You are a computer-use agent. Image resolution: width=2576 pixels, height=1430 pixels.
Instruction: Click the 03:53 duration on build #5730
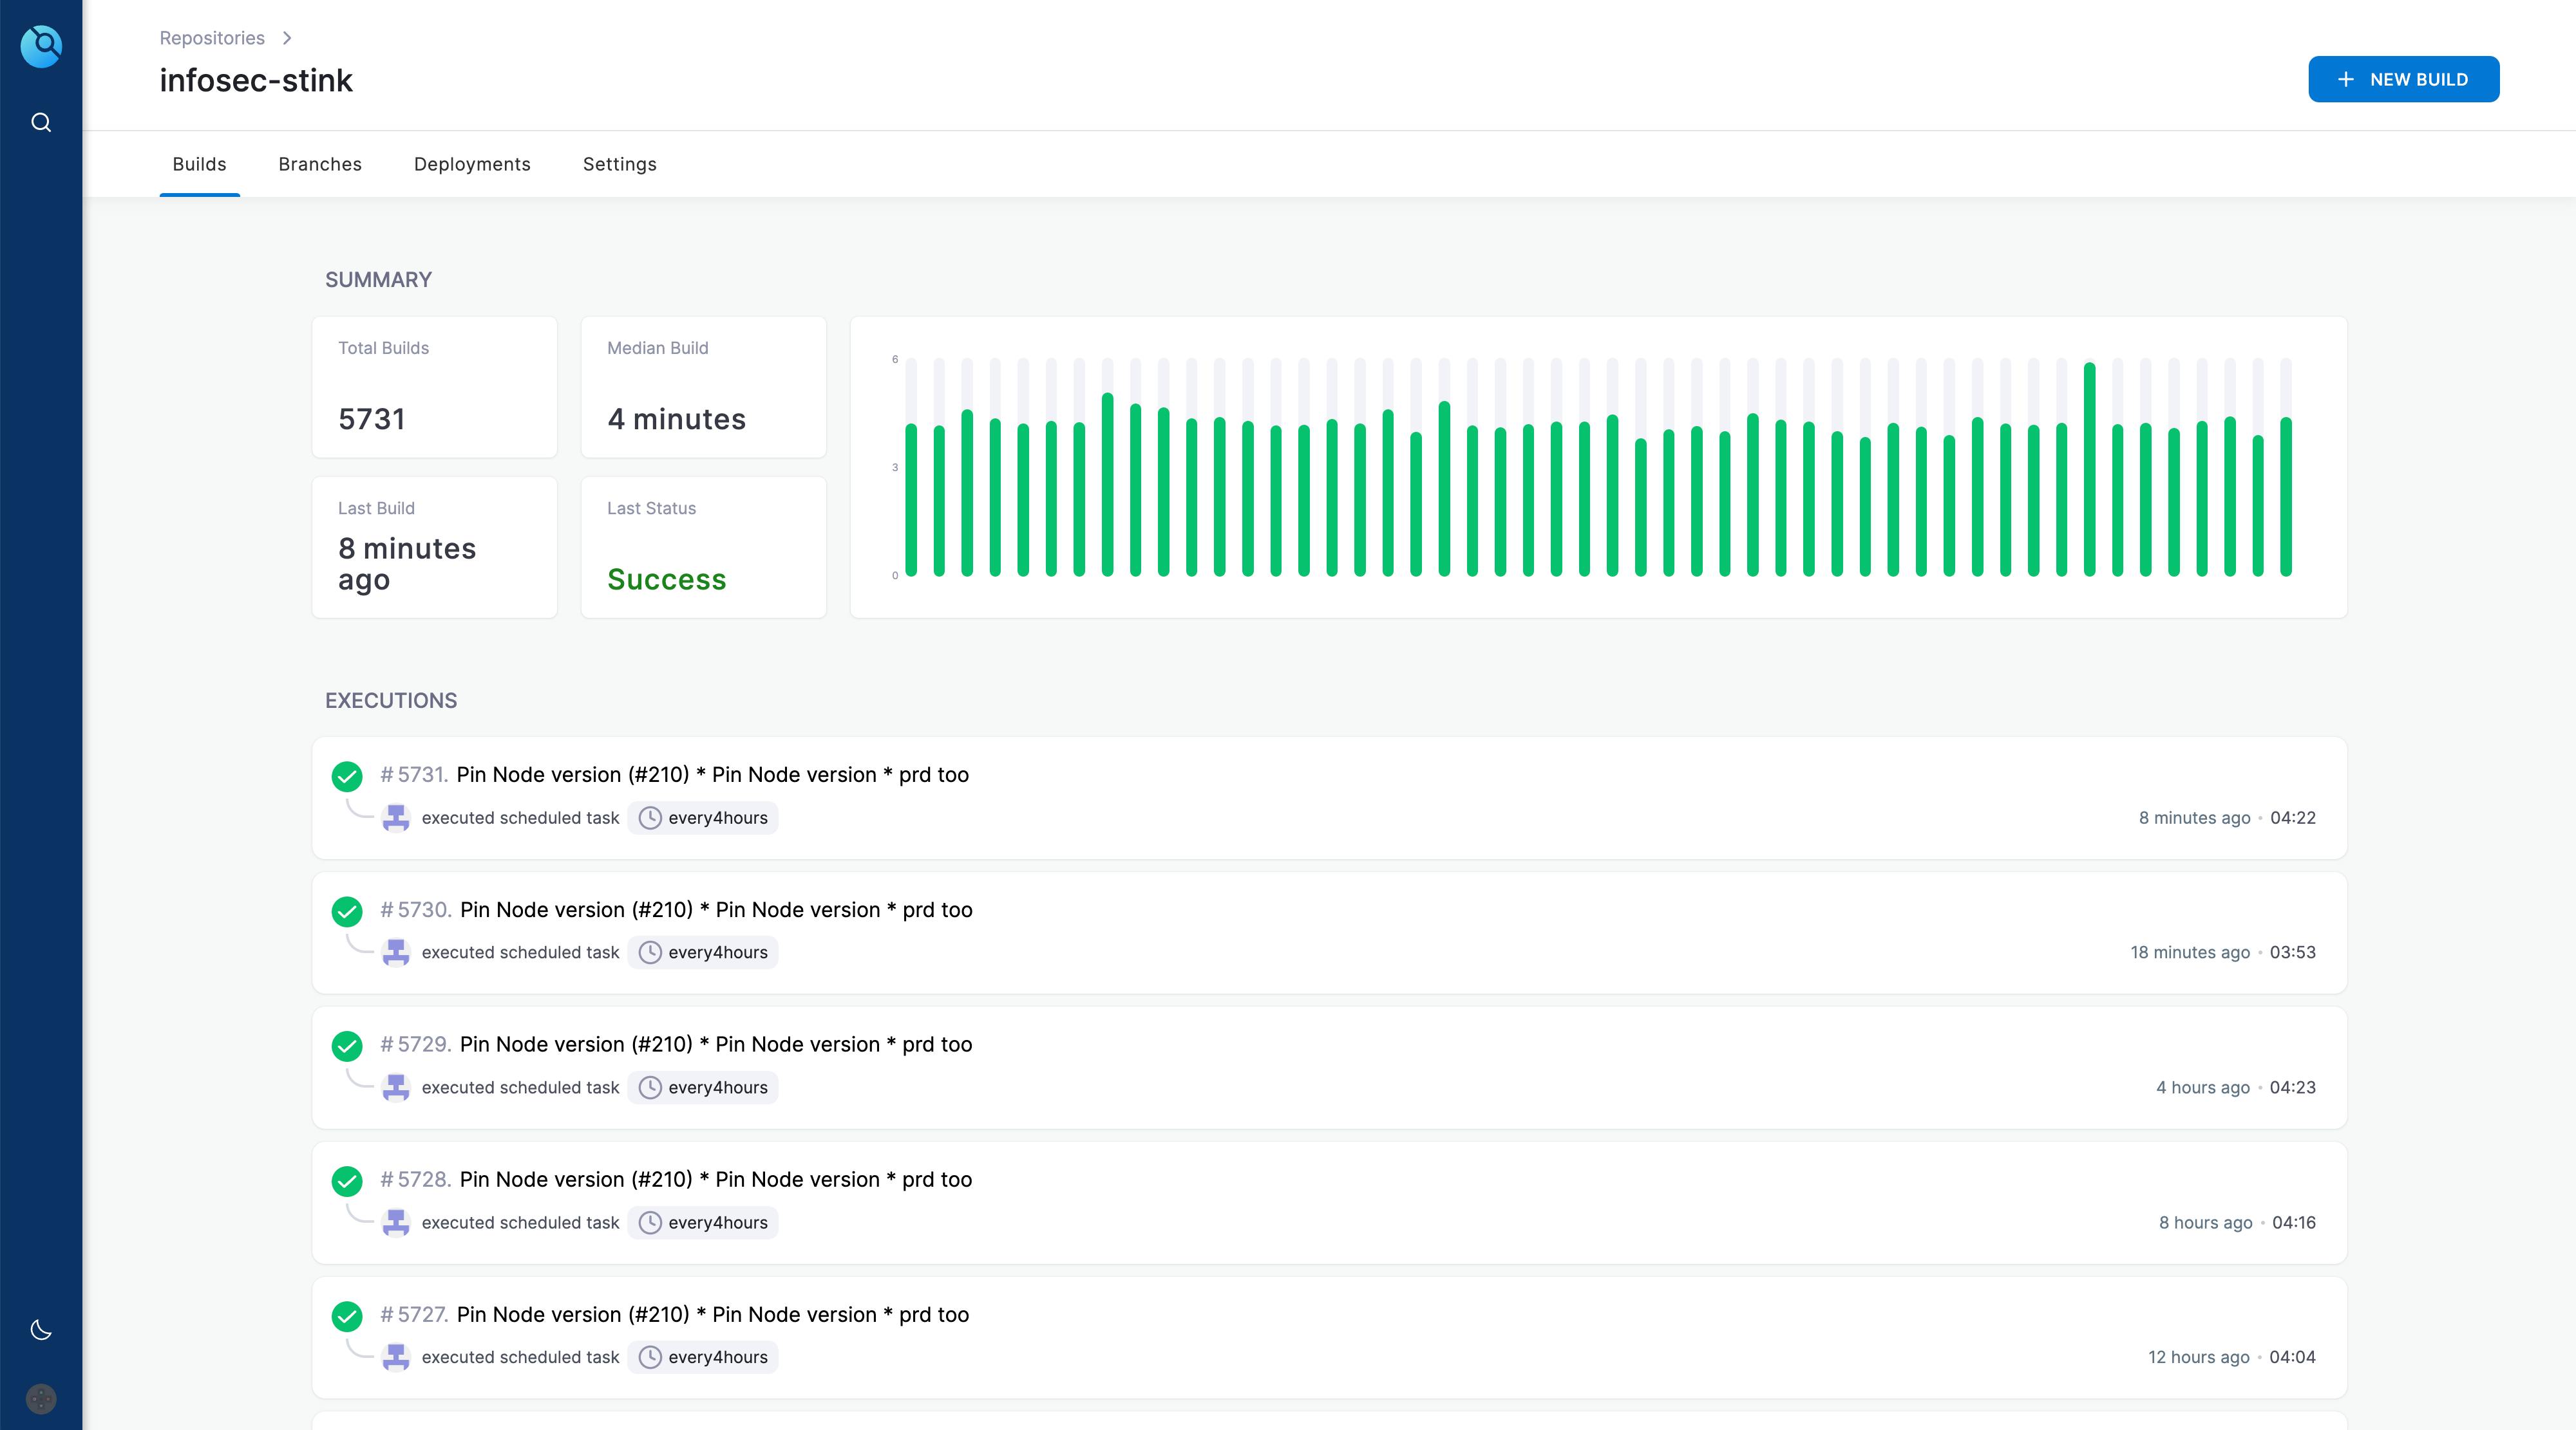[x=2293, y=952]
